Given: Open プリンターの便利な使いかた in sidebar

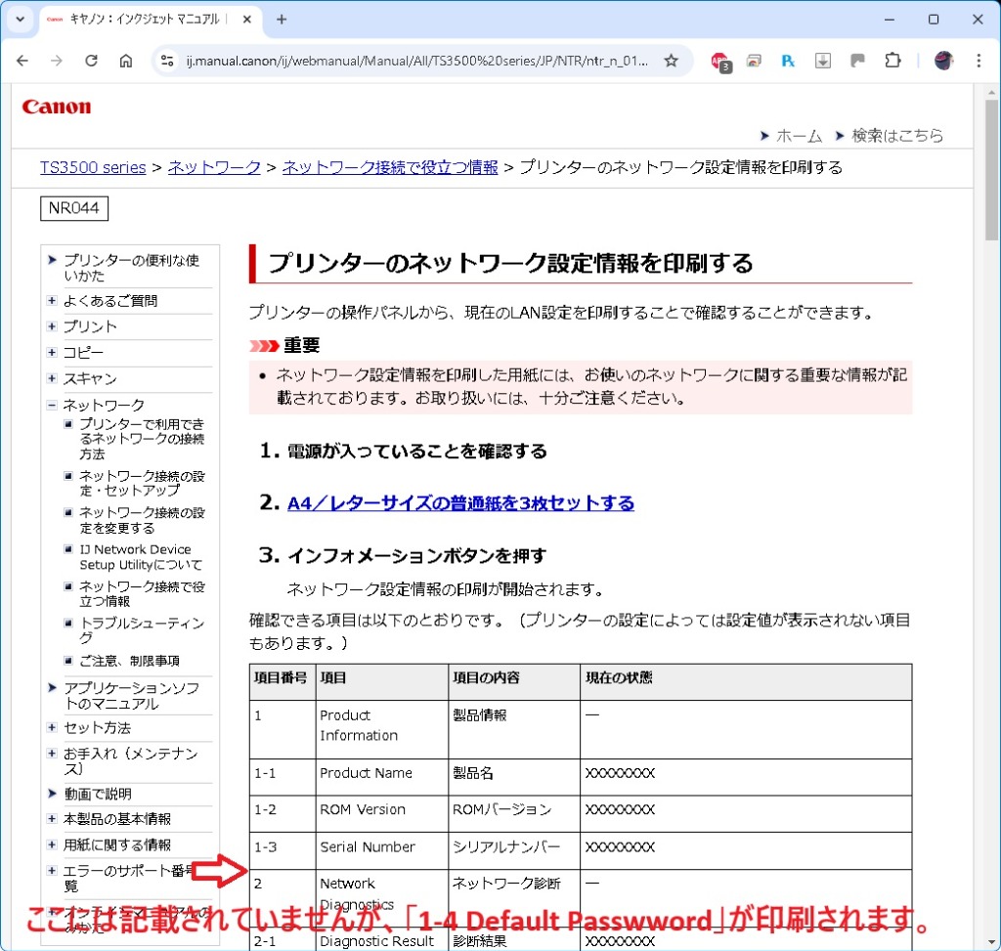Looking at the screenshot, I should tap(131, 268).
